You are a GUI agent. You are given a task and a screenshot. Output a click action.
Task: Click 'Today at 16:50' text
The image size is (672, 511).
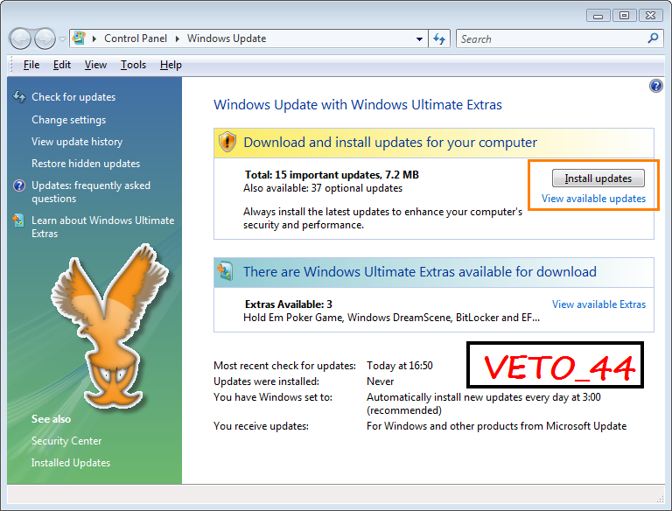(x=399, y=366)
